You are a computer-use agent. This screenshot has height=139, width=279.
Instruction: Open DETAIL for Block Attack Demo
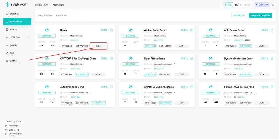[184, 59]
